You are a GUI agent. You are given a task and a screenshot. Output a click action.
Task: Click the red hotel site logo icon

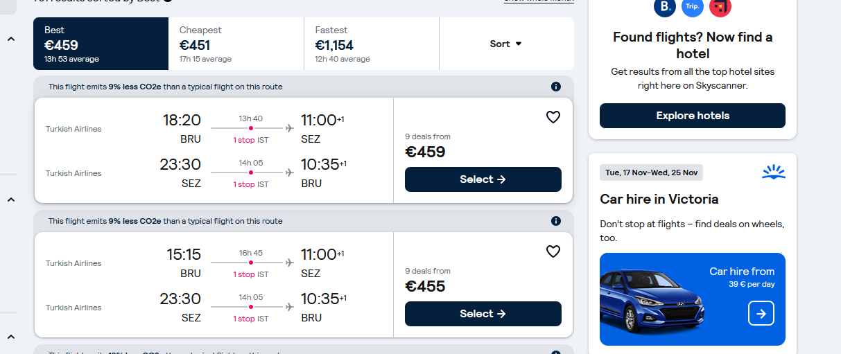pyautogui.click(x=720, y=7)
